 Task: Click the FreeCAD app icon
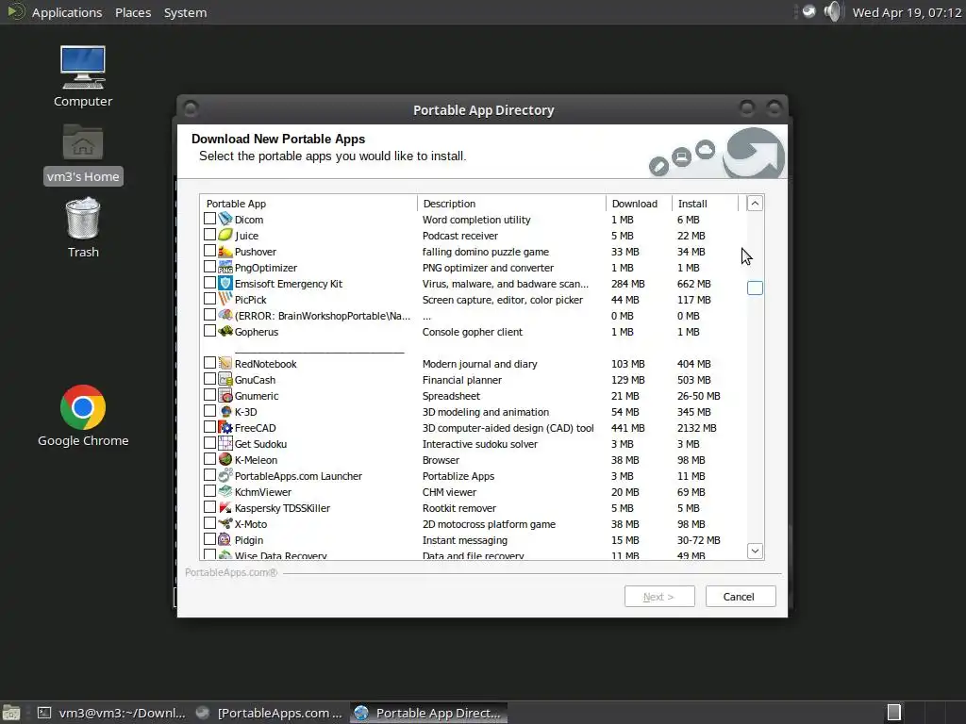(225, 427)
